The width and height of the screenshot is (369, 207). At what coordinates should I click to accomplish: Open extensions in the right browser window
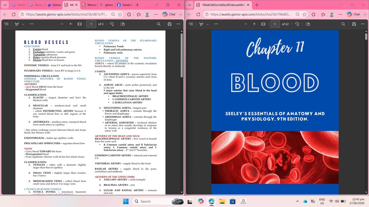(314, 14)
